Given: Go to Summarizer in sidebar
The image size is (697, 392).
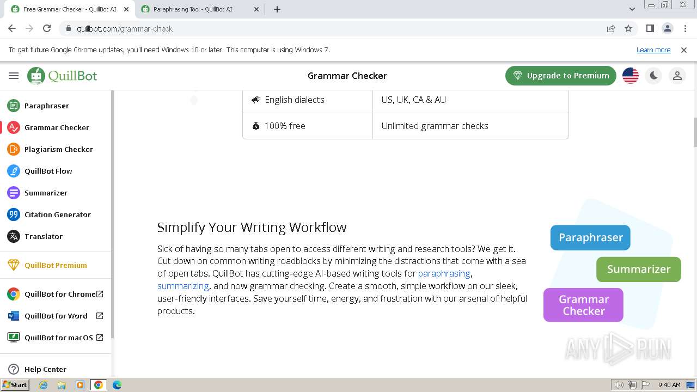Looking at the screenshot, I should pos(46,193).
